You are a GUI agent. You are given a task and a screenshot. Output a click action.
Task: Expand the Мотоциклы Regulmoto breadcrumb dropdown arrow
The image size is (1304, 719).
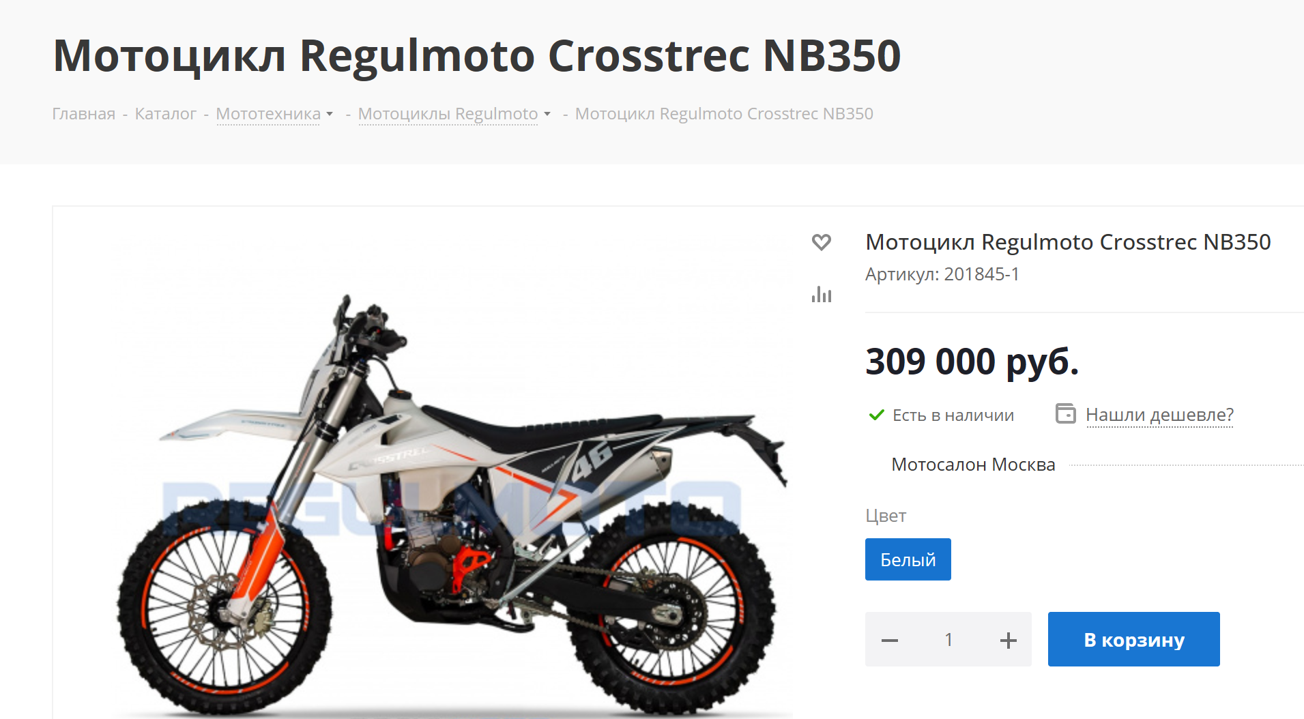547,114
